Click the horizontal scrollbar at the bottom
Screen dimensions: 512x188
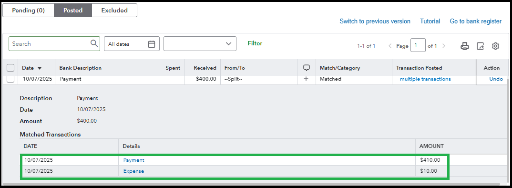[x=251, y=184]
